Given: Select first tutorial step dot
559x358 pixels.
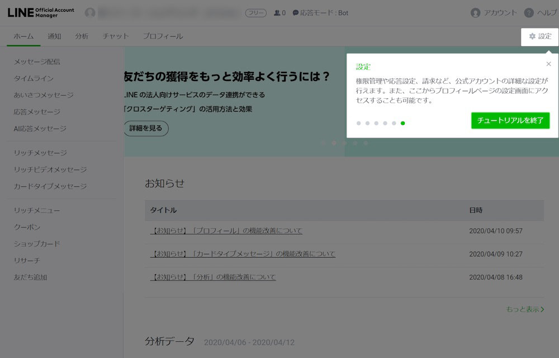Looking at the screenshot, I should click(x=359, y=123).
